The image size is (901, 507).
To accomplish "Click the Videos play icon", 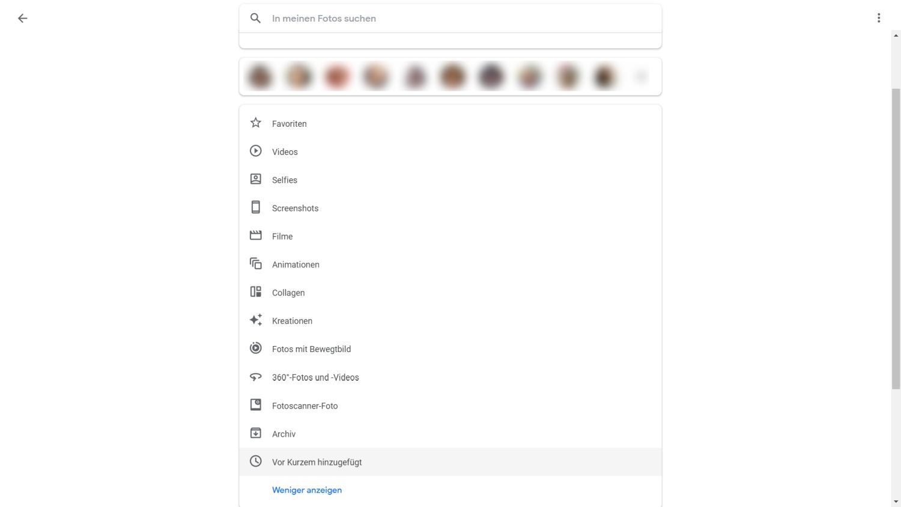I will tap(255, 151).
